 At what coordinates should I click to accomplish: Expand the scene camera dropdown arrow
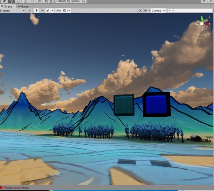[x=149, y=11]
